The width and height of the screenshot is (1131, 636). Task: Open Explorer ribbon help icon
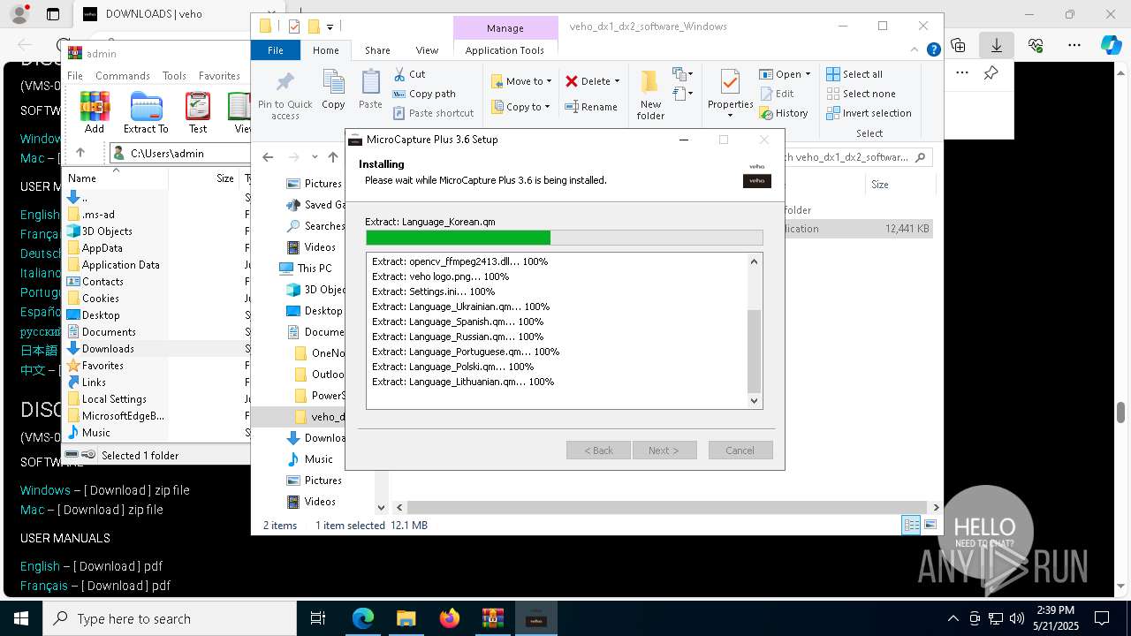[933, 50]
